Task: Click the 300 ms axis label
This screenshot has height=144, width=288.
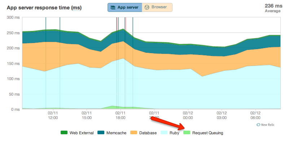Action: tap(13, 18)
